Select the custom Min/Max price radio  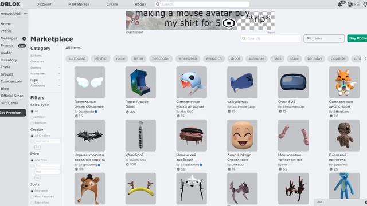(32, 165)
